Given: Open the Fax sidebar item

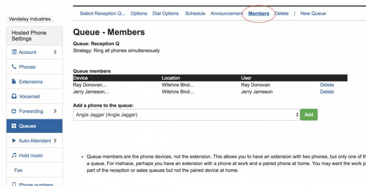Looking at the screenshot, I should point(34,170).
